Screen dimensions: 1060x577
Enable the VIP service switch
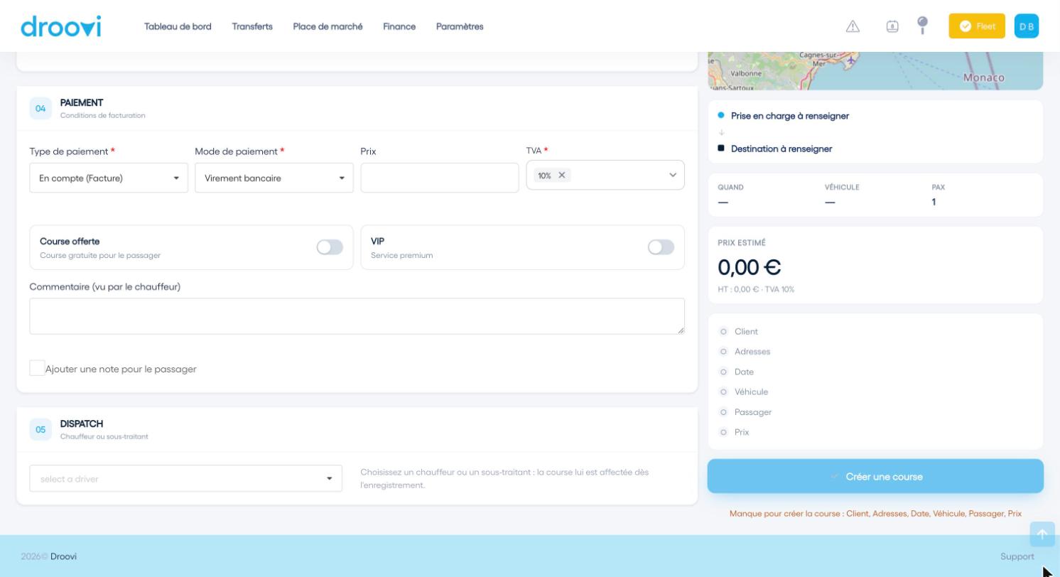(661, 247)
